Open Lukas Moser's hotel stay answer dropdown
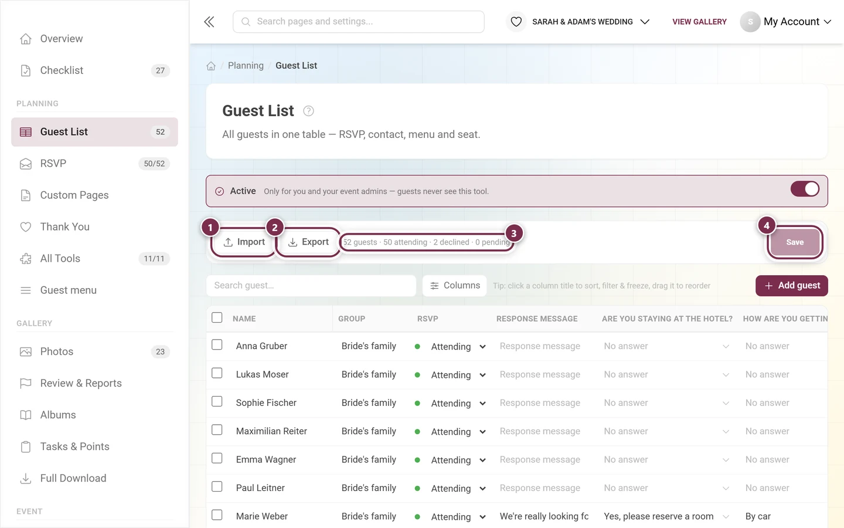 click(x=667, y=375)
